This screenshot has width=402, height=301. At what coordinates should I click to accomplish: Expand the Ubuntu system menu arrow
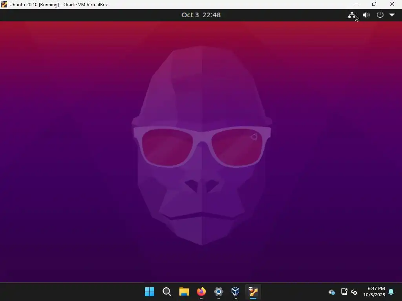392,15
